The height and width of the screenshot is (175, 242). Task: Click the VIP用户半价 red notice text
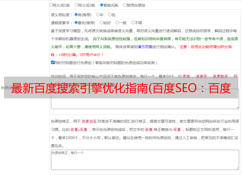(91, 55)
